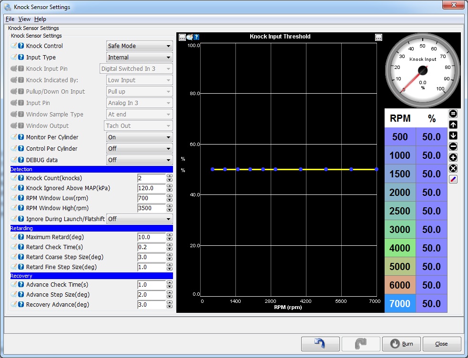Click the blue help icon above the graph
This screenshot has width=468, height=358.
pyautogui.click(x=196, y=37)
